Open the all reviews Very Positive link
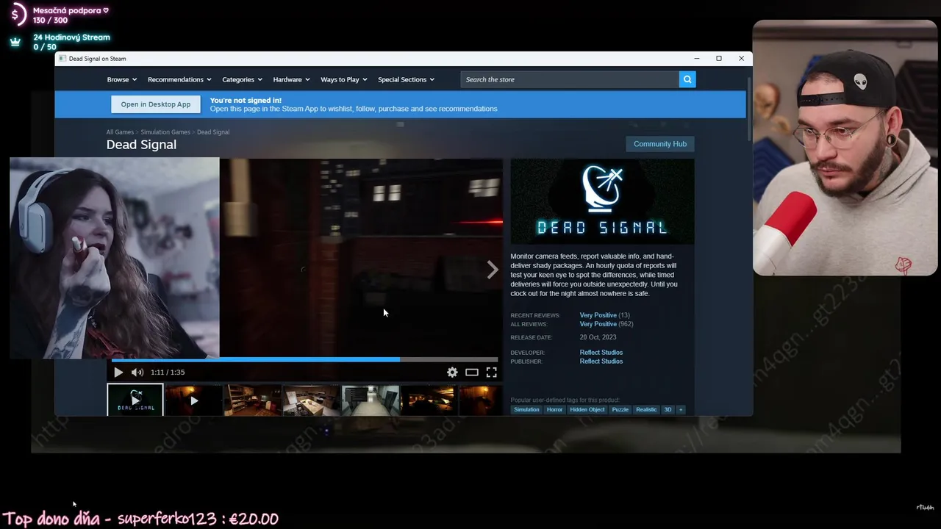Screen dimensions: 941x529 pos(598,324)
